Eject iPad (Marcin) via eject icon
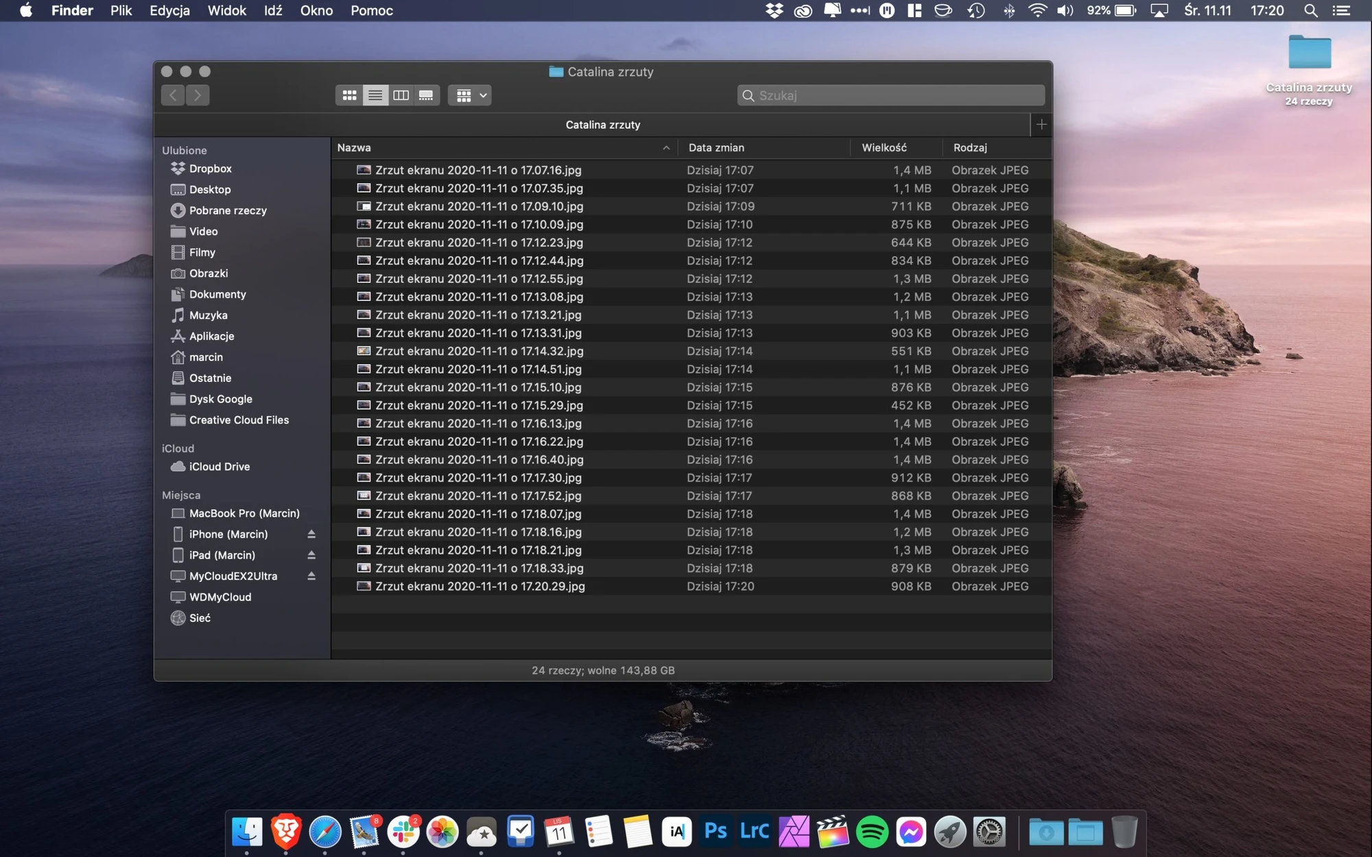The image size is (1372, 857). 311,555
